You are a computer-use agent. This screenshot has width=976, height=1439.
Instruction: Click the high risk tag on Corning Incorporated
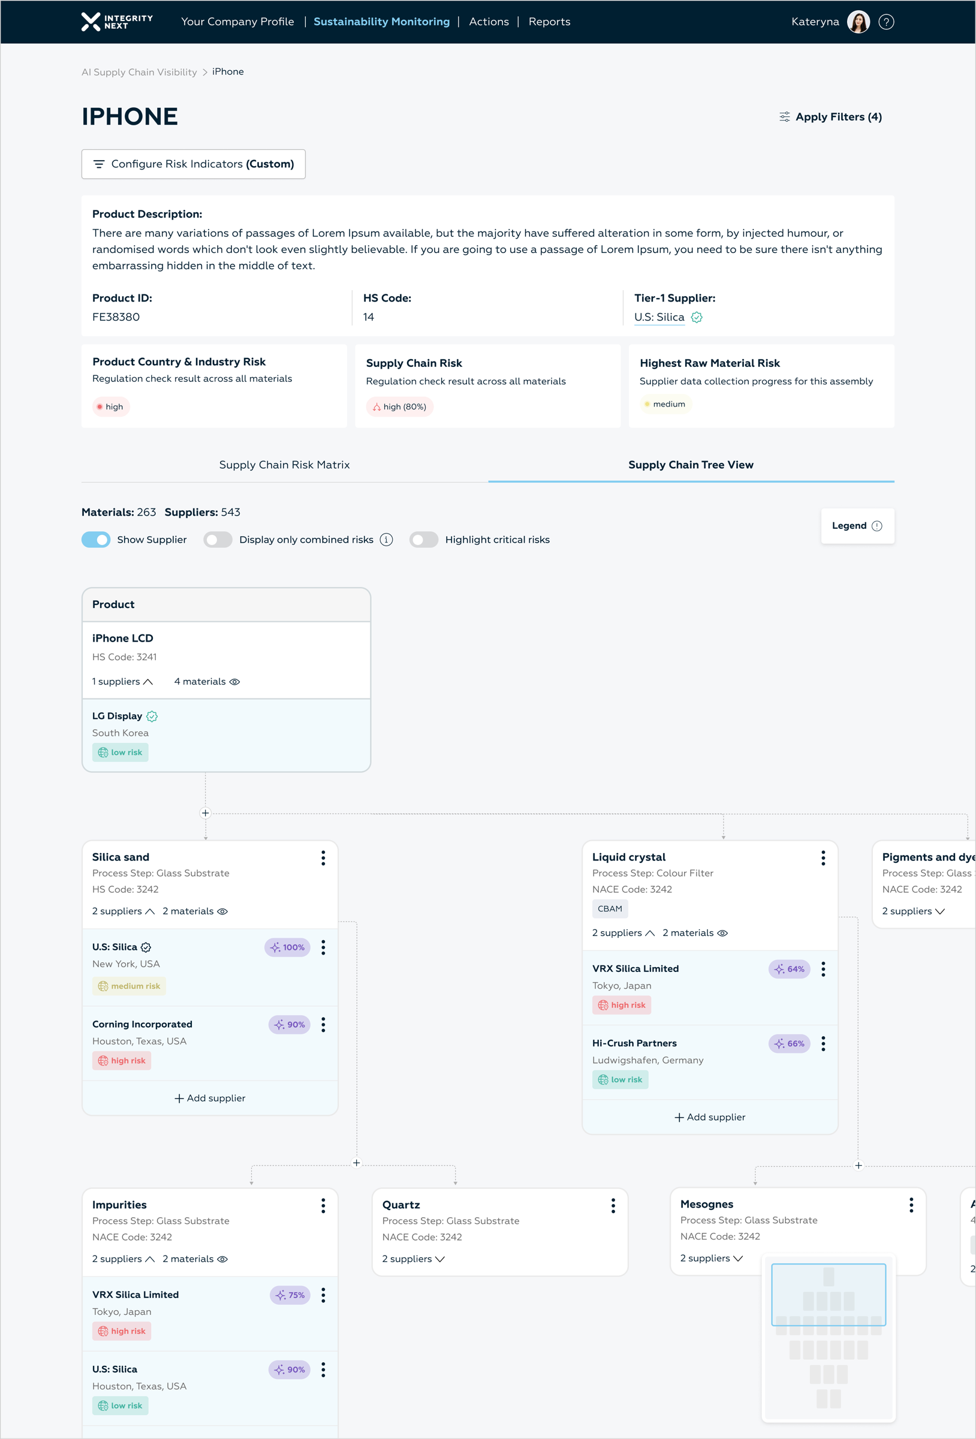122,1060
